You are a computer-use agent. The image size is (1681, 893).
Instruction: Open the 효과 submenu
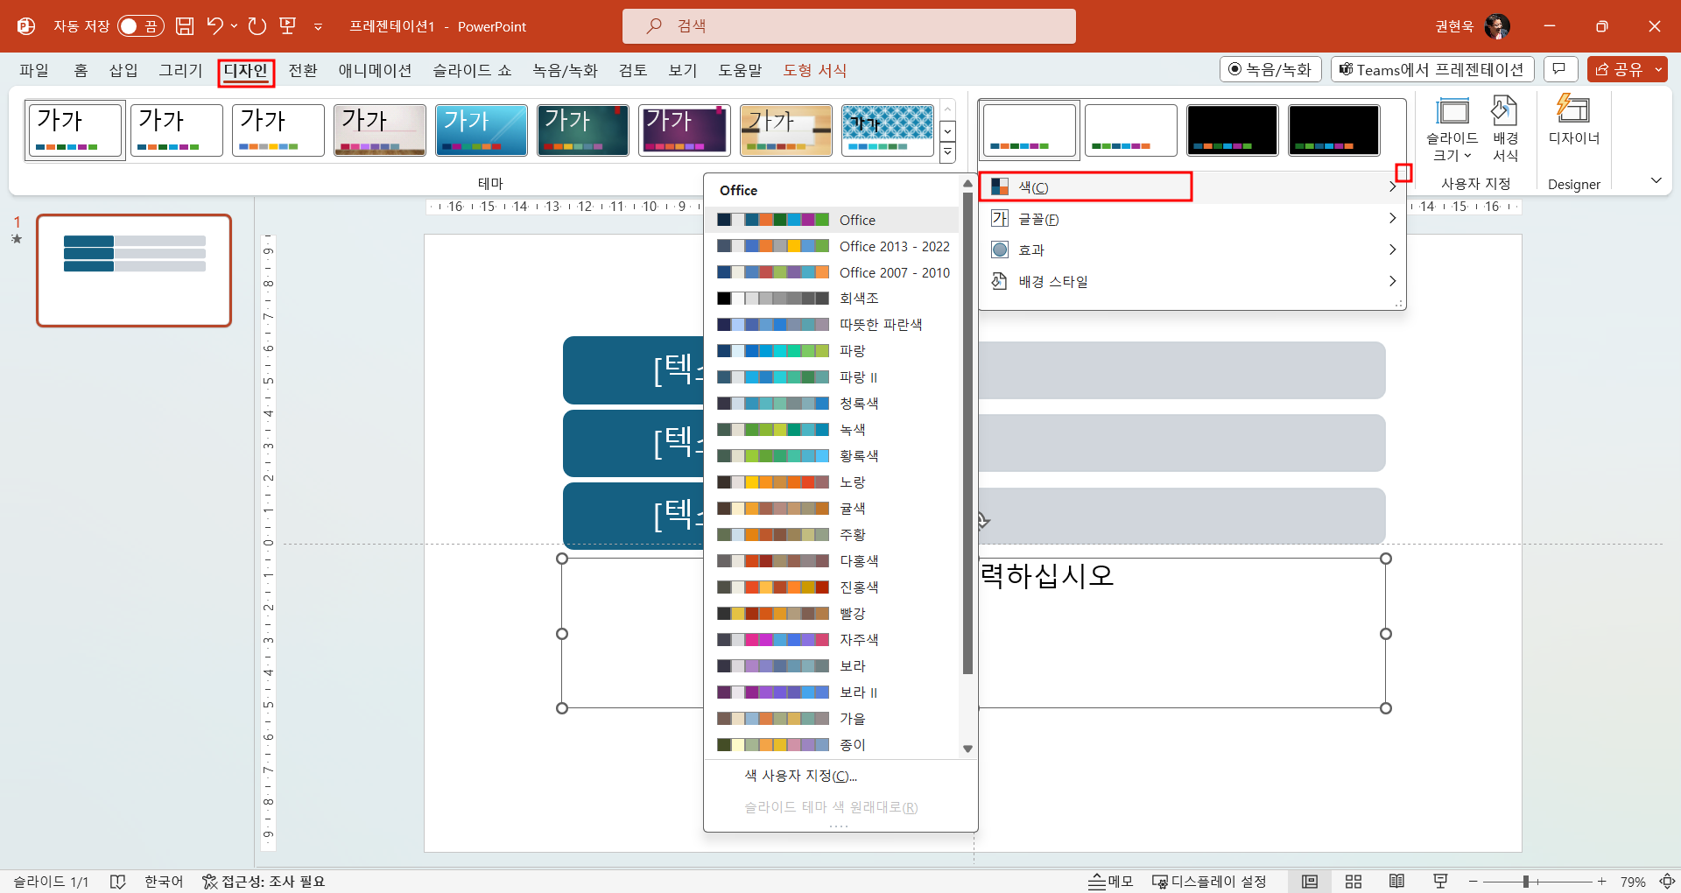[x=1192, y=250]
